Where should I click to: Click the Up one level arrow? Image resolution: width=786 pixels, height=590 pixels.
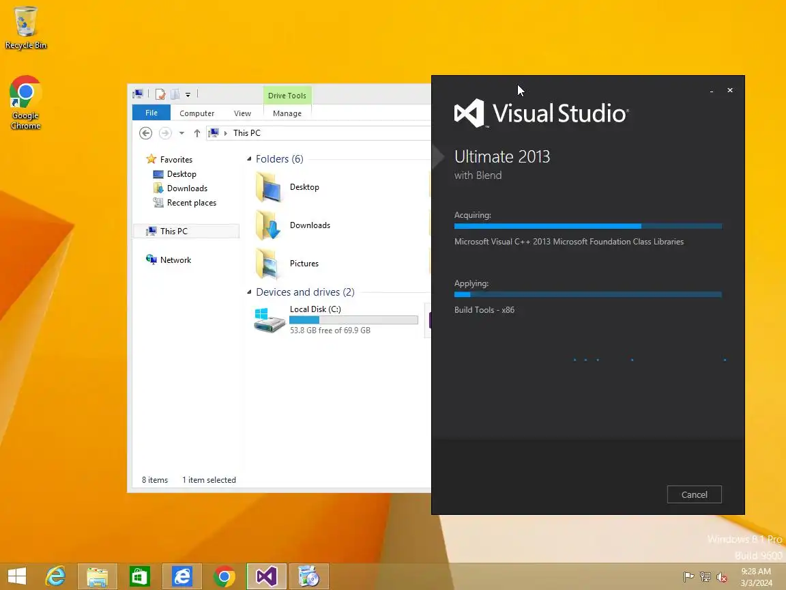point(197,133)
